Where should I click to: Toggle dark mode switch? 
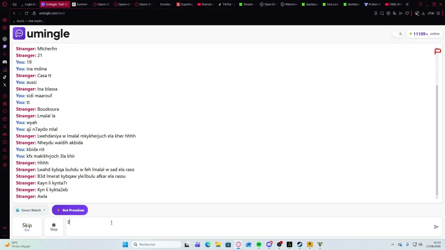(x=397, y=34)
